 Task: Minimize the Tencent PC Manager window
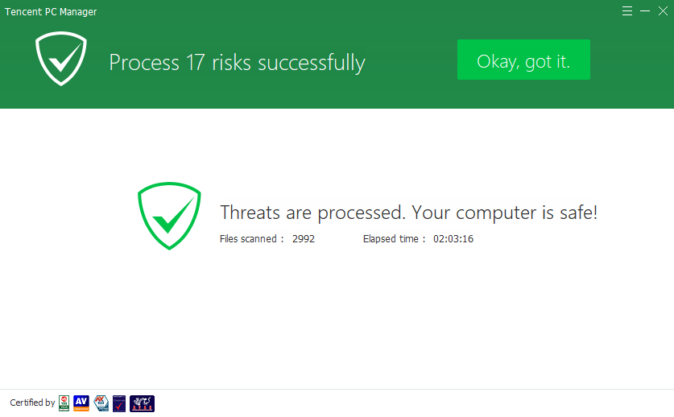[x=645, y=11]
